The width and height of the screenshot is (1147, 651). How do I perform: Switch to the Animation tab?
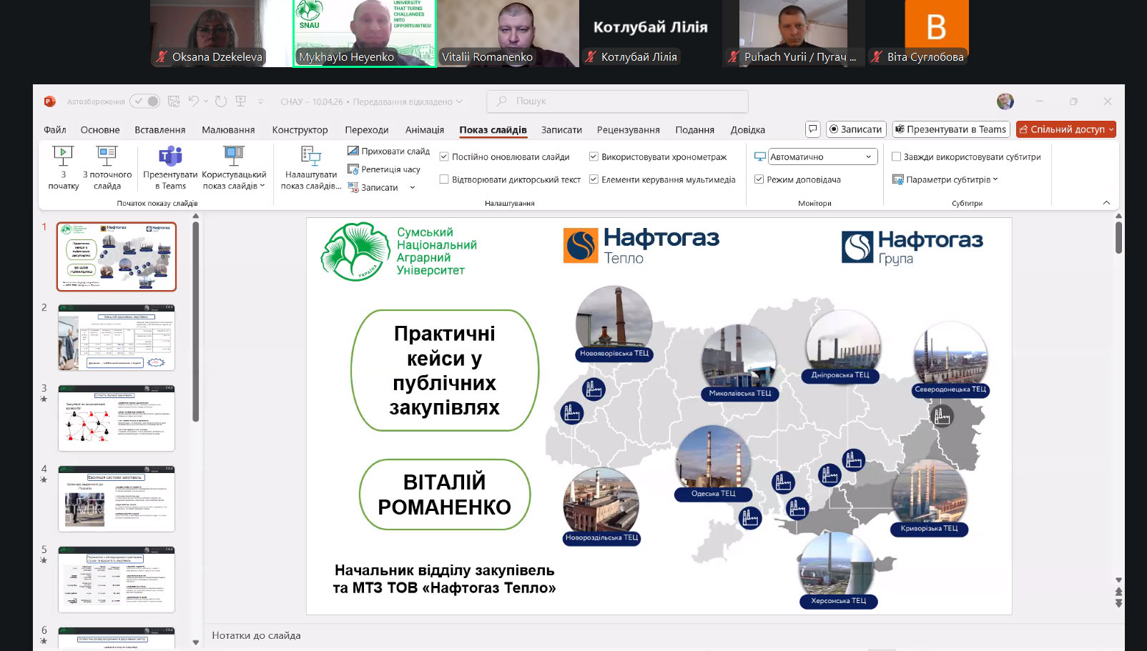tap(424, 129)
